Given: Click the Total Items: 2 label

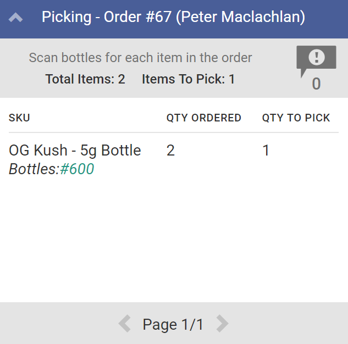Looking at the screenshot, I should click(x=85, y=79).
